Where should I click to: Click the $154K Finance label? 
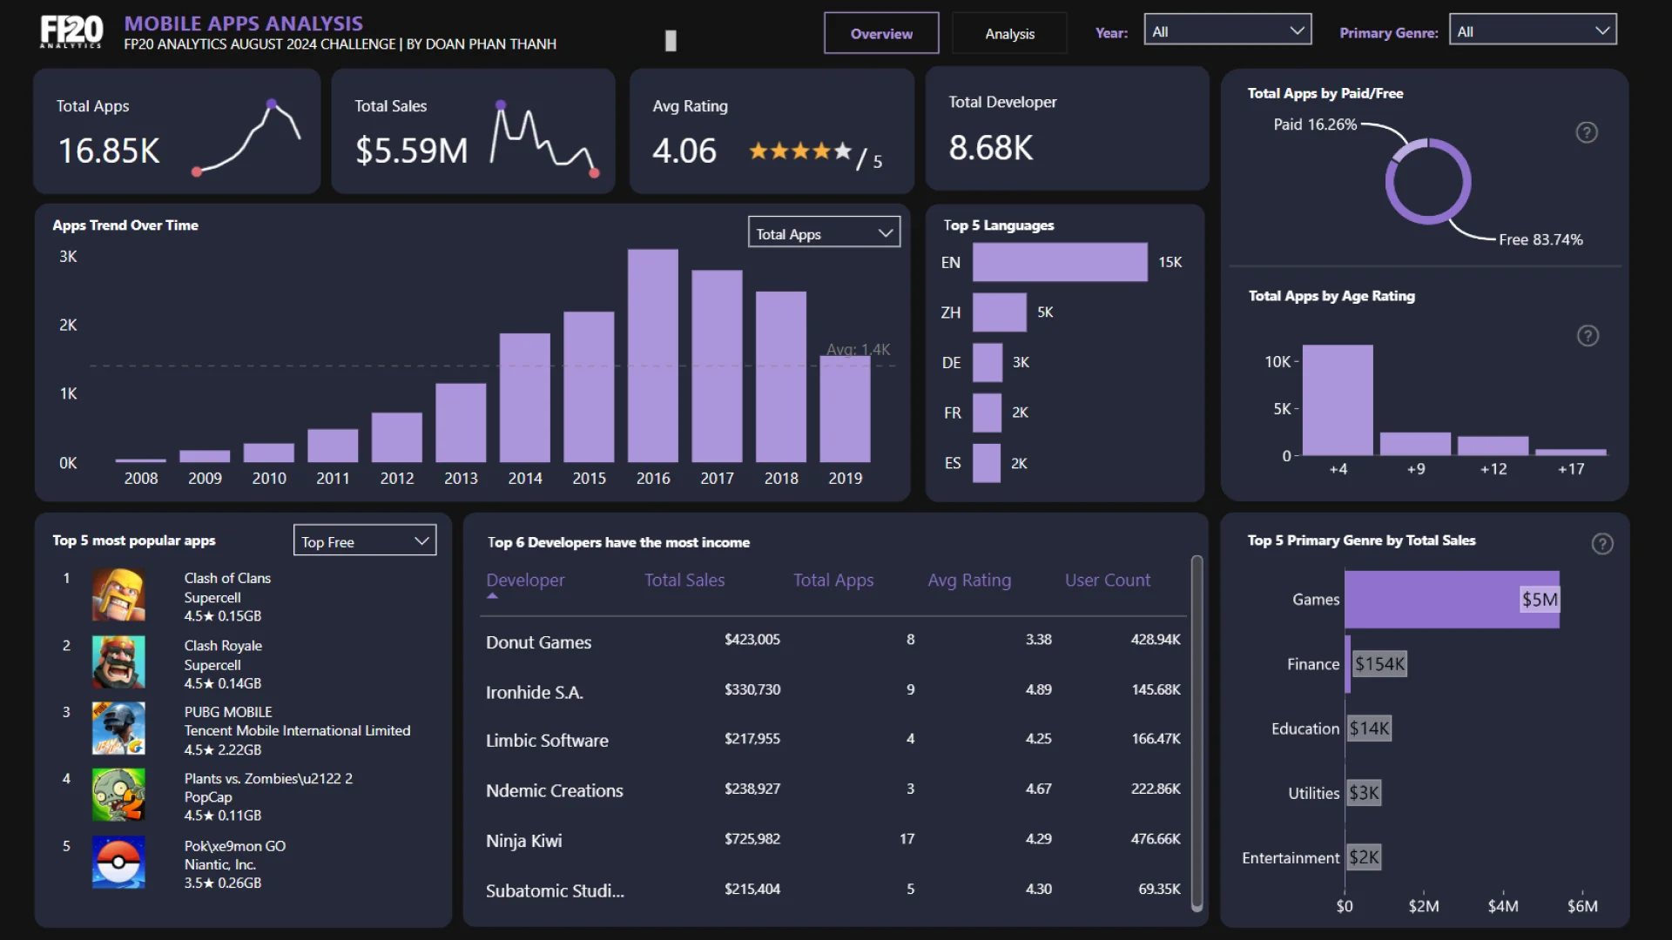coord(1379,664)
